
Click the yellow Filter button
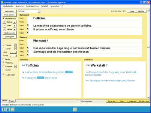point(122,101)
